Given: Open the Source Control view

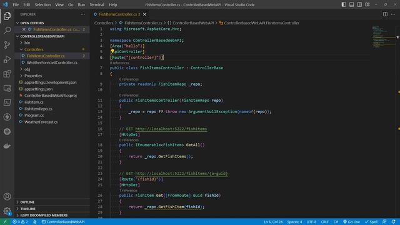Looking at the screenshot, I should (x=7, y=45).
